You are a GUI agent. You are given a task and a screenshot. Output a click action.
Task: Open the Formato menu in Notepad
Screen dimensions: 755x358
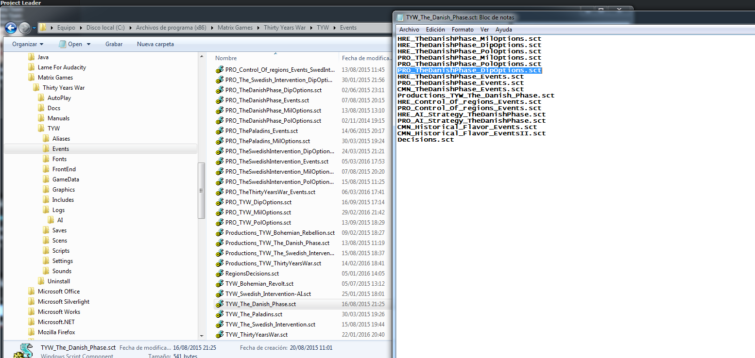coord(462,30)
